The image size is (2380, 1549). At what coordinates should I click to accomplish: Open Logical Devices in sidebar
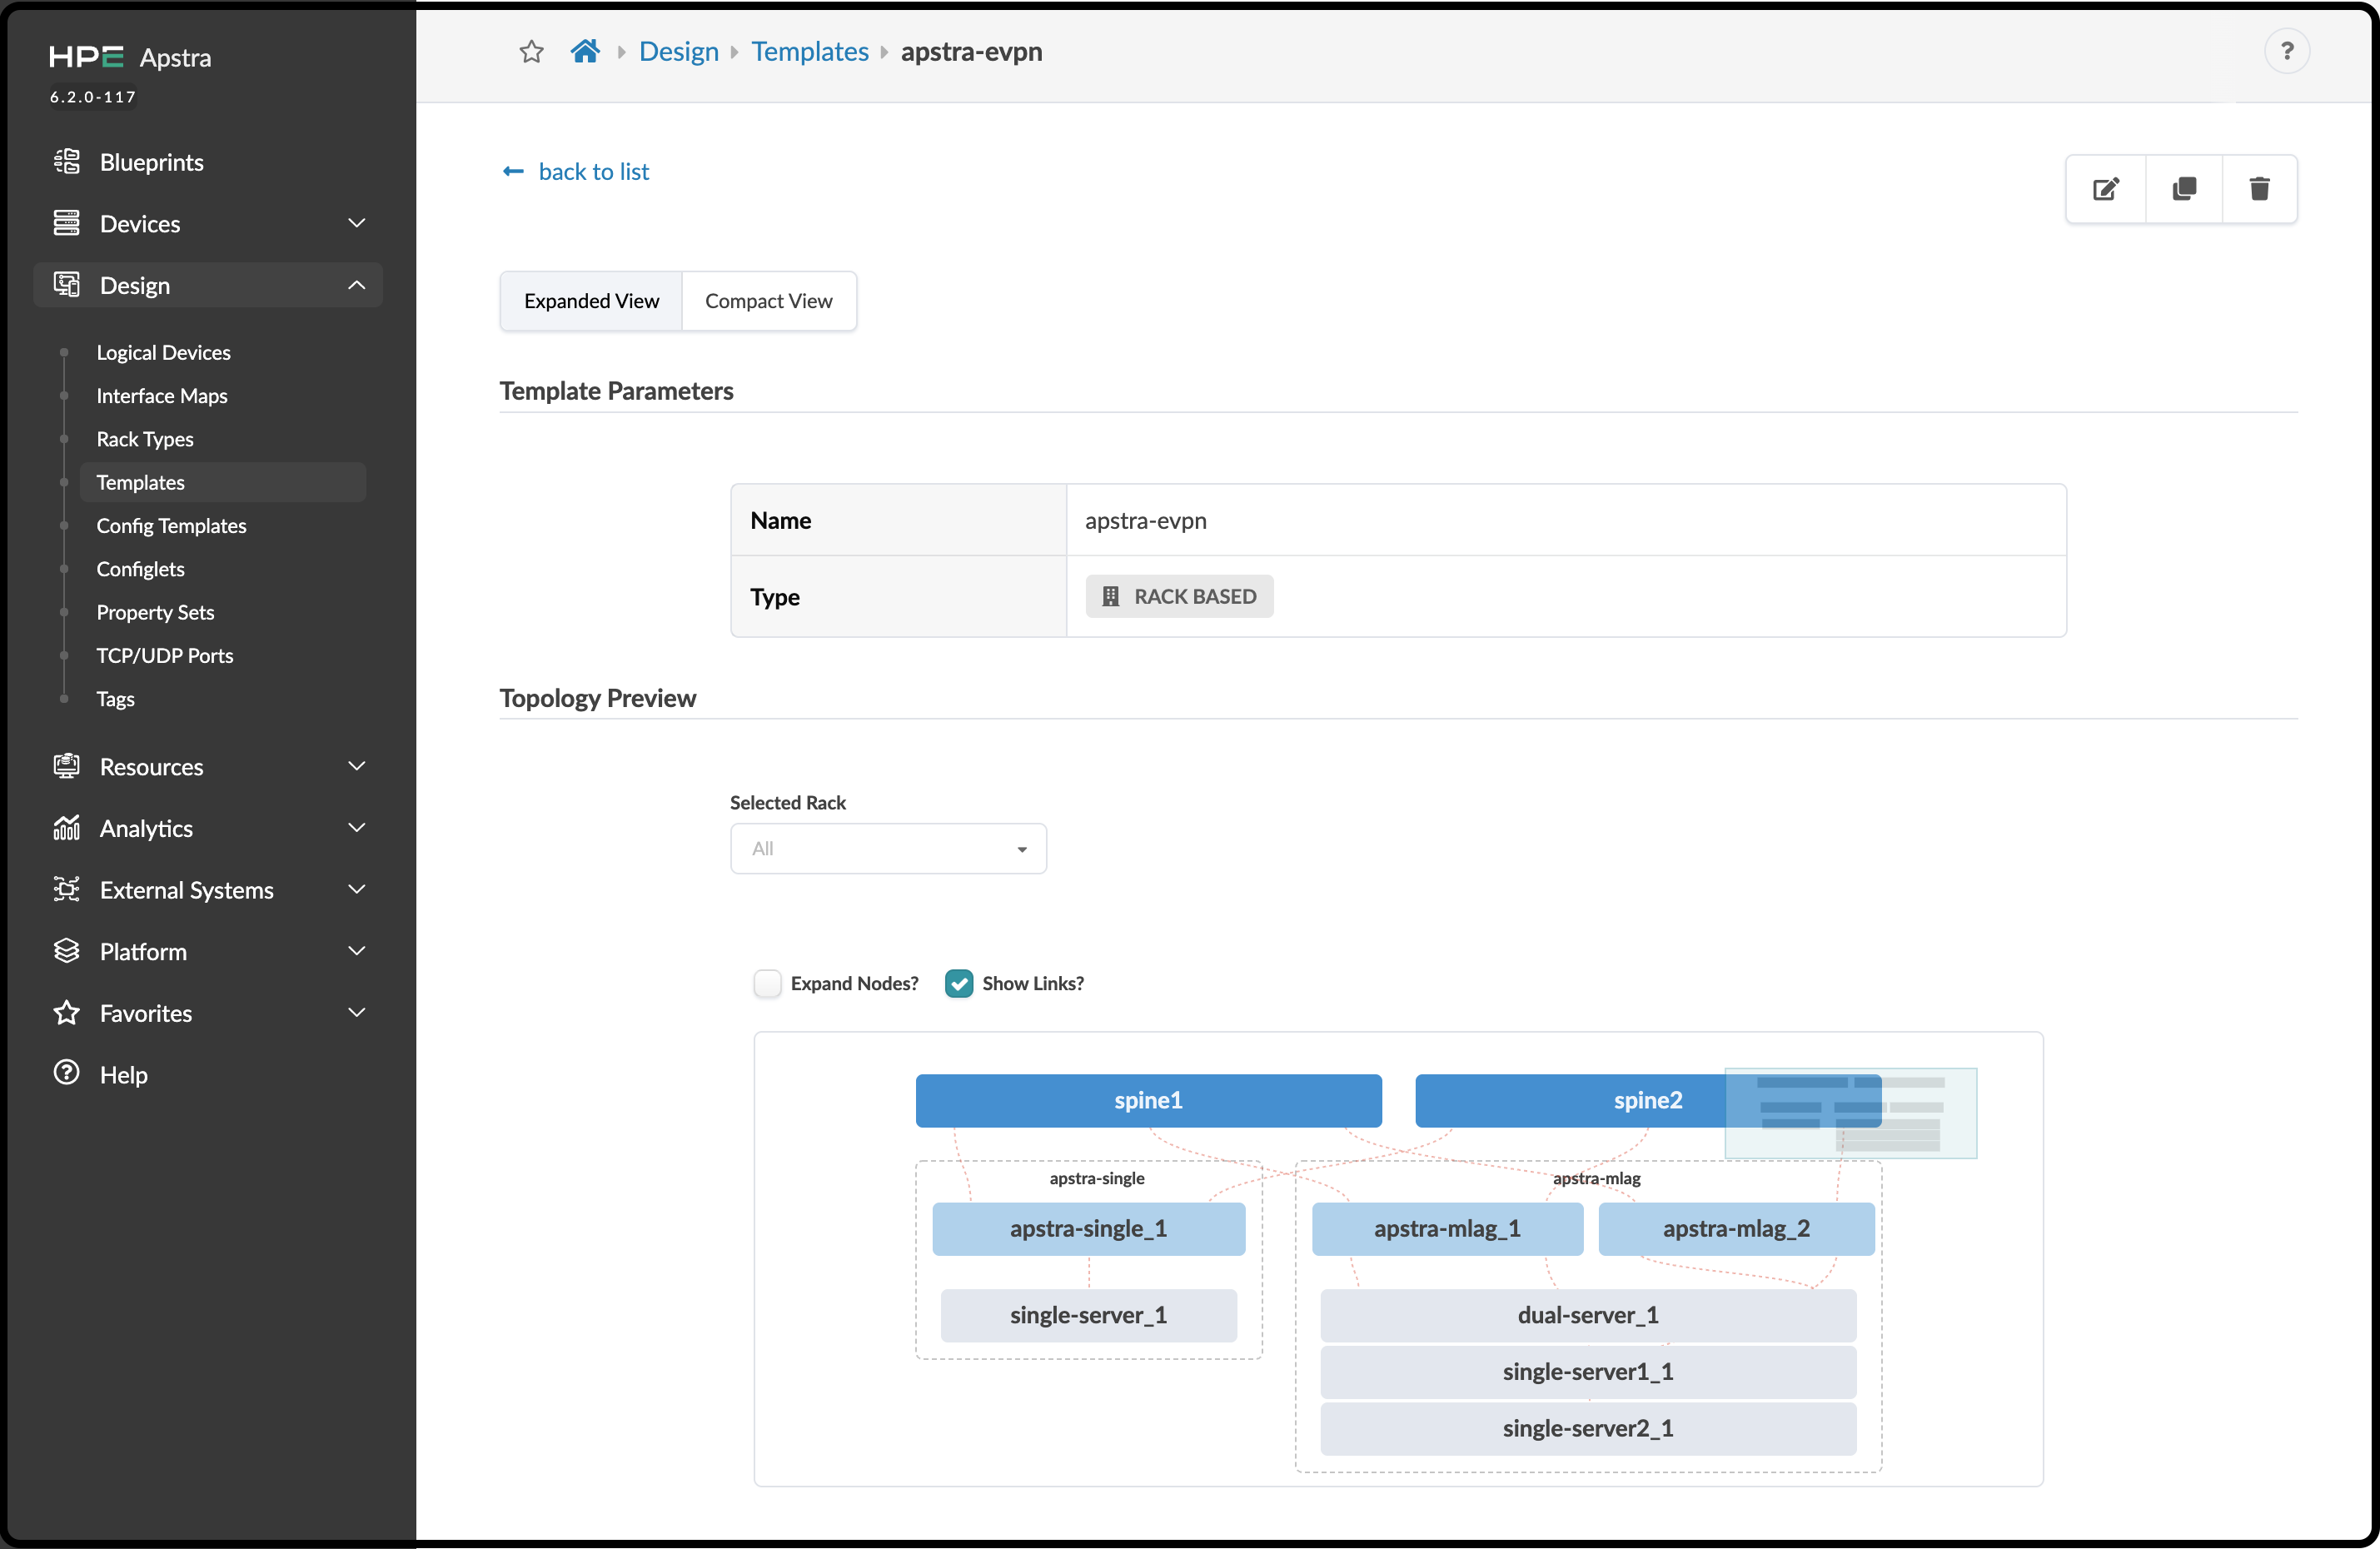click(x=163, y=352)
